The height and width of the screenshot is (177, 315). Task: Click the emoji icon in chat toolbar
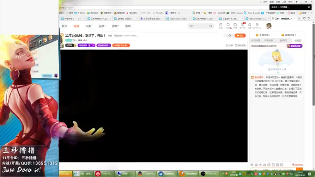click(x=252, y=165)
